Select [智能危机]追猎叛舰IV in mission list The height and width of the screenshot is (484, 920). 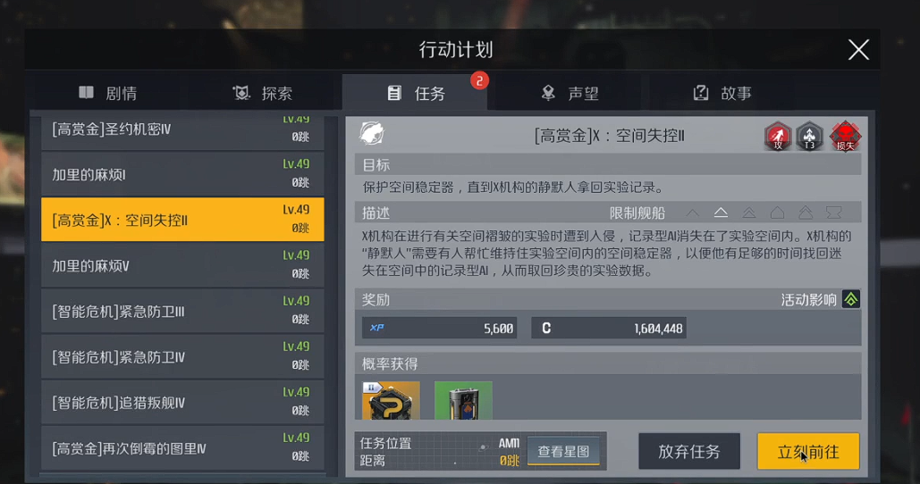tap(182, 403)
